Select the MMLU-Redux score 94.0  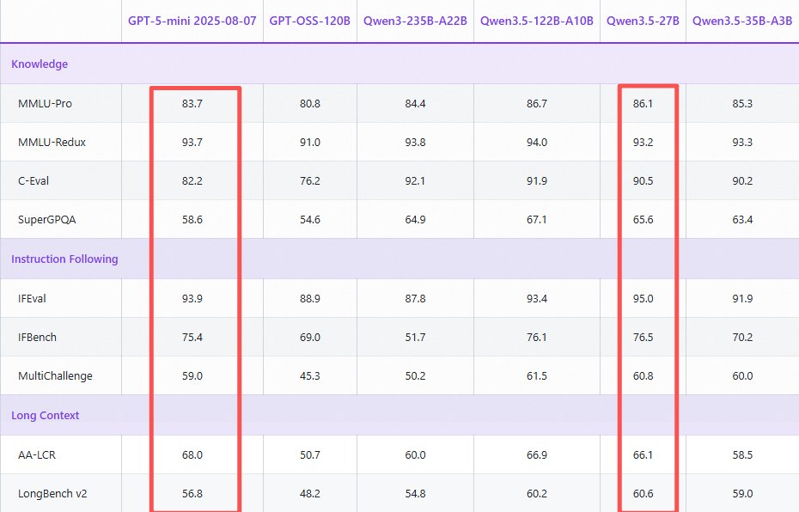click(x=537, y=142)
